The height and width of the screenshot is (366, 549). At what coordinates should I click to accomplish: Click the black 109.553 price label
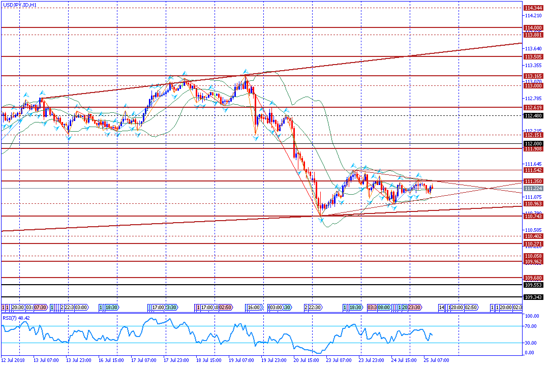click(533, 285)
